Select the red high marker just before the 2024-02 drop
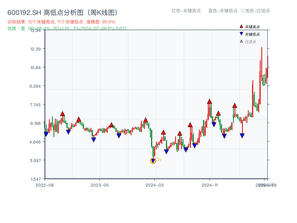This screenshot has height=223, width=297. pyautogui.click(x=146, y=120)
